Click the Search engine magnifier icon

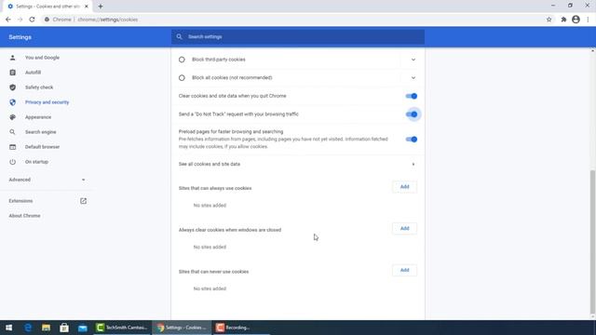click(12, 132)
